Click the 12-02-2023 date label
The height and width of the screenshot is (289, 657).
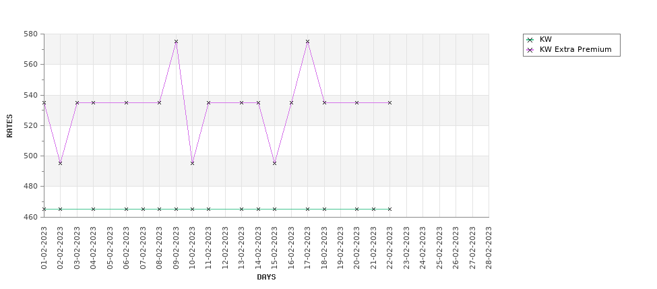[225, 247]
